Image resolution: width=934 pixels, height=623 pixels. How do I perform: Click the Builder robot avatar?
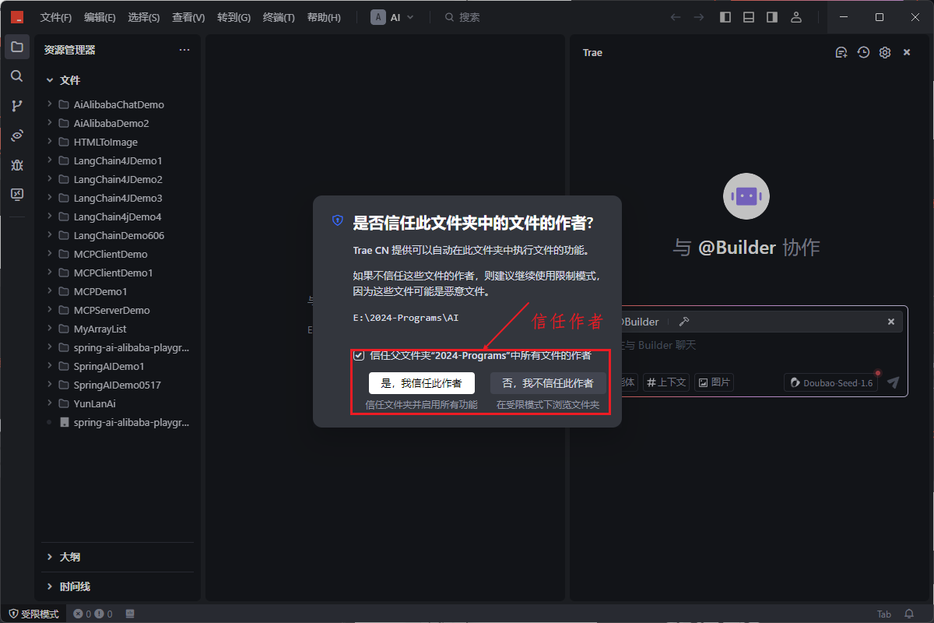746,196
